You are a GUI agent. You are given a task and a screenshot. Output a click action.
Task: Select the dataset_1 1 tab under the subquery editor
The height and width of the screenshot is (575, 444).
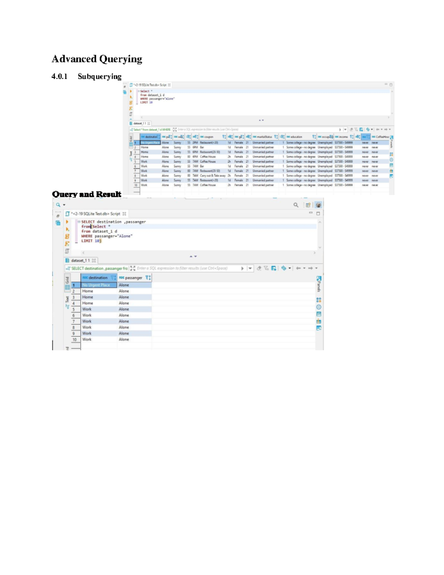80,261
